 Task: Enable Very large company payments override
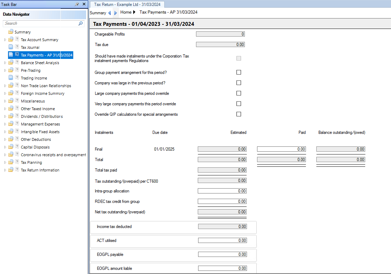[x=239, y=104]
